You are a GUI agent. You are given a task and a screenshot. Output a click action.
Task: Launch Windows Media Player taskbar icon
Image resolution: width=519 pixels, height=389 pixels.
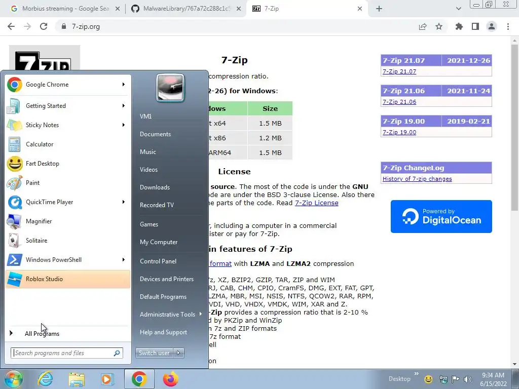pos(107,379)
